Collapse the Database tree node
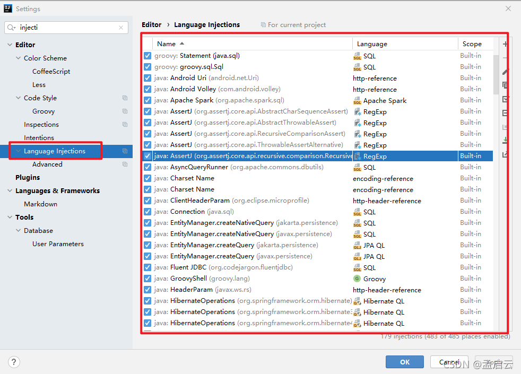521x374 pixels. click(18, 231)
